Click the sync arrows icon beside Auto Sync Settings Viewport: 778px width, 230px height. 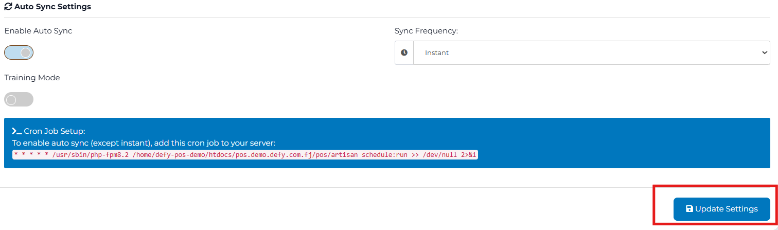click(8, 7)
